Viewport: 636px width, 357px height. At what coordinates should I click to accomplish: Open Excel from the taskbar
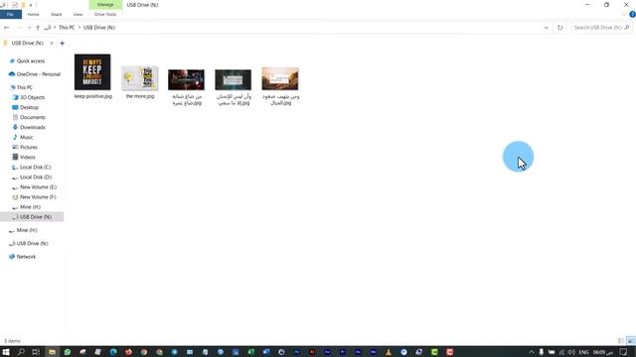(x=250, y=352)
